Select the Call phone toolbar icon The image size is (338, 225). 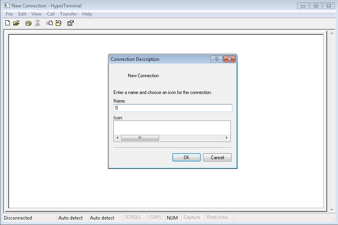click(x=27, y=23)
